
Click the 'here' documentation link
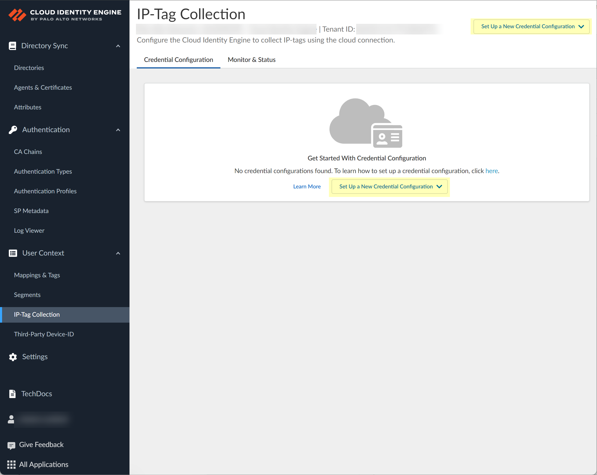(x=491, y=171)
